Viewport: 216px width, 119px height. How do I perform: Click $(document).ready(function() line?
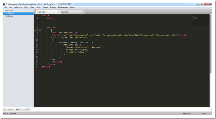75,43
